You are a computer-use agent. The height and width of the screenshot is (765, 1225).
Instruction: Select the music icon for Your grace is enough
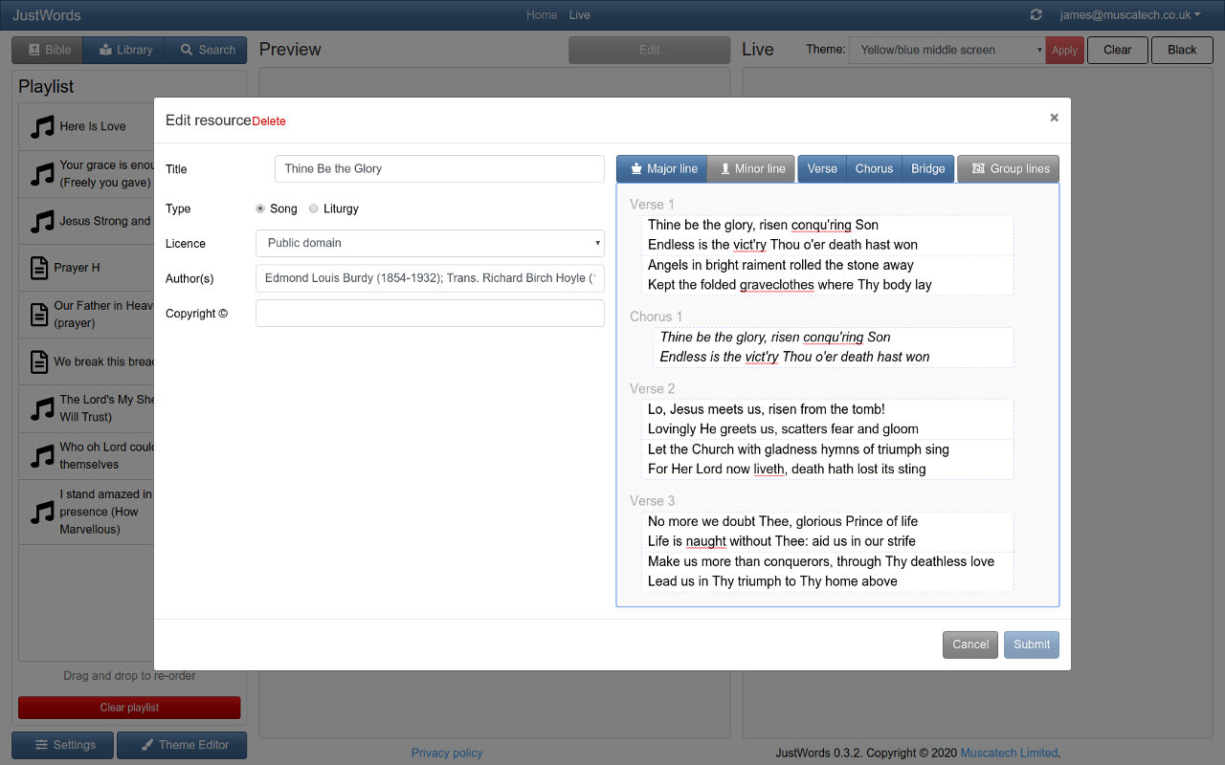(x=42, y=174)
